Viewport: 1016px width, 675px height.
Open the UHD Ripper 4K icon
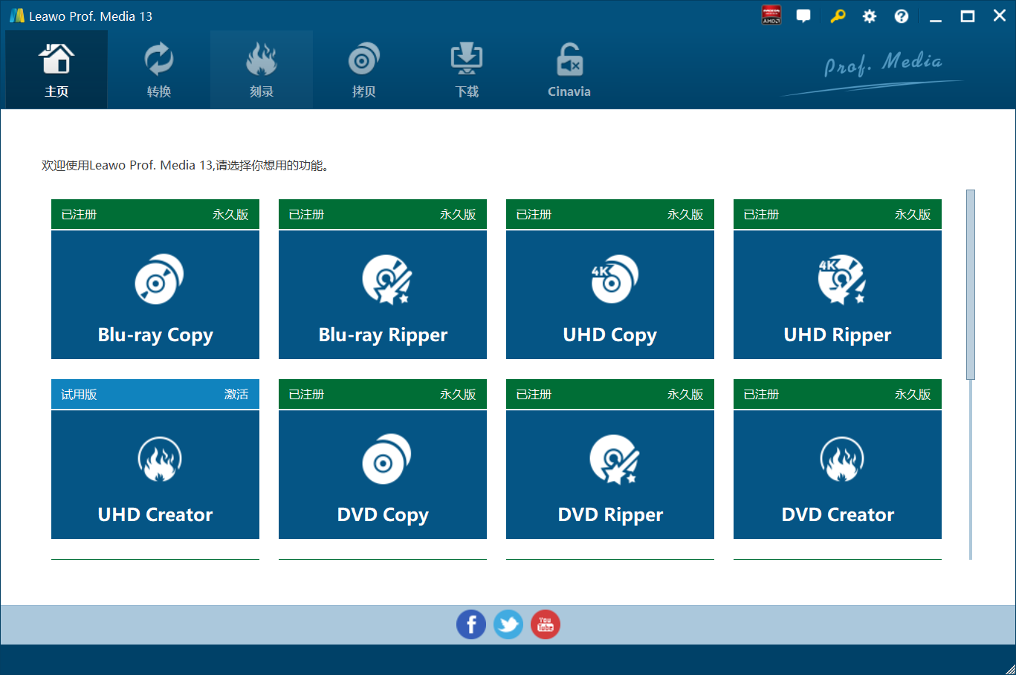841,280
